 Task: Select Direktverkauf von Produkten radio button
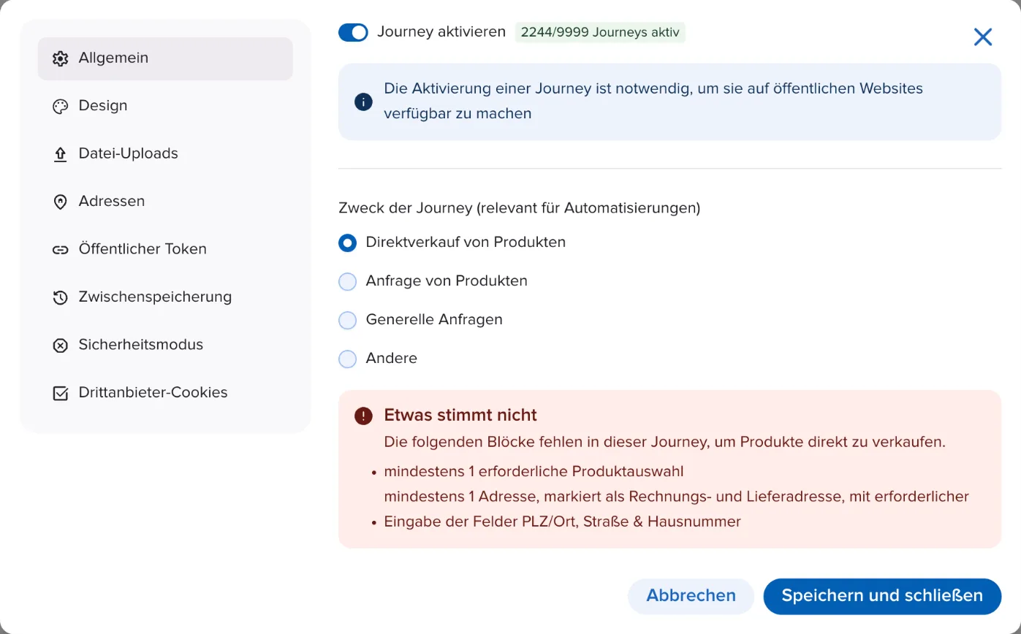coord(347,242)
